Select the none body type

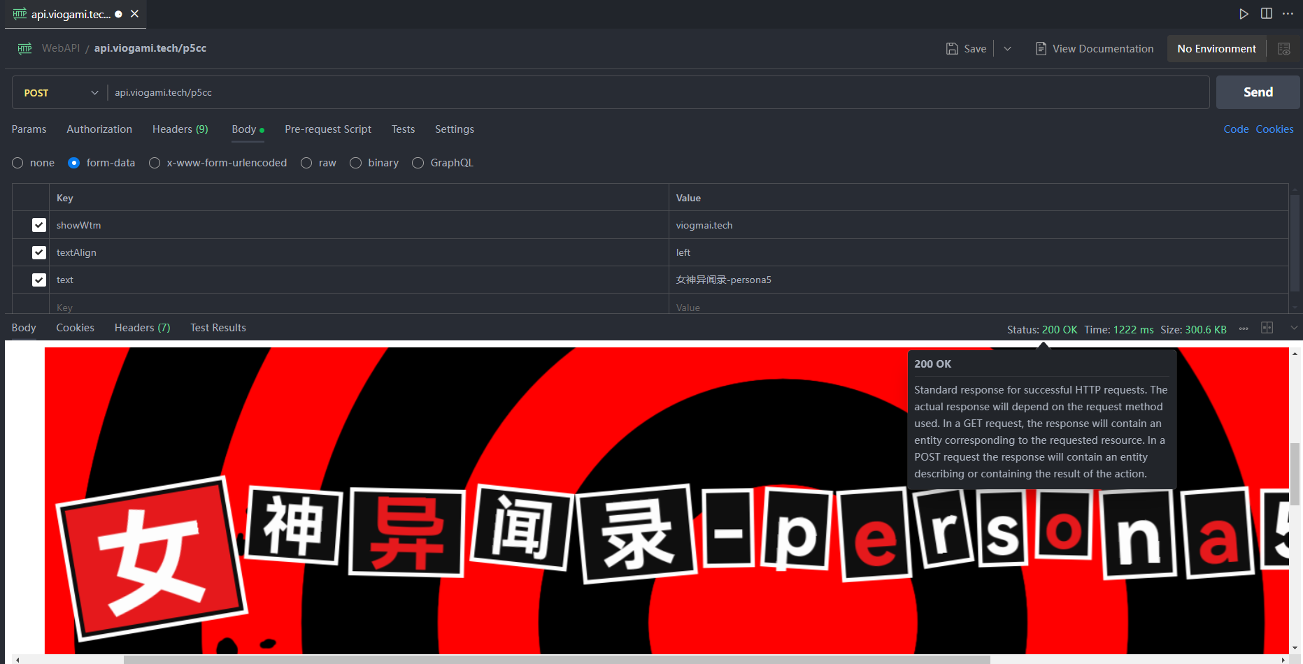coord(17,163)
